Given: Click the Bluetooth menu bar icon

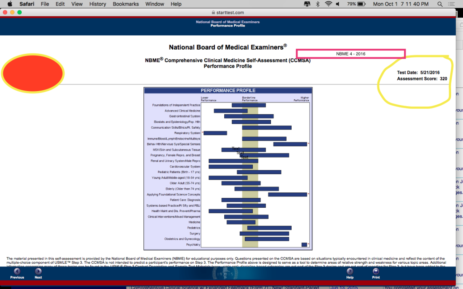Looking at the screenshot, I should pyautogui.click(x=317, y=4).
